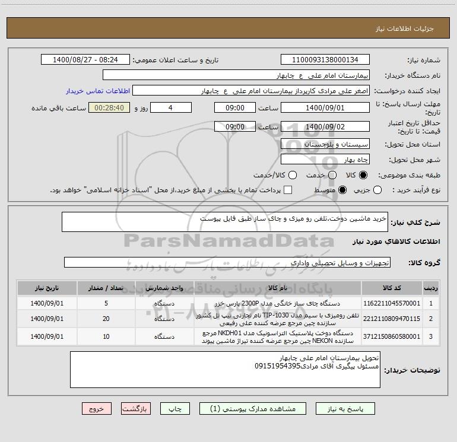Choose the جزیی purchase type radio

coord(377,190)
